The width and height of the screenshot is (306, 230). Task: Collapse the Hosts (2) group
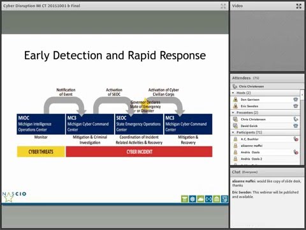coord(233,93)
